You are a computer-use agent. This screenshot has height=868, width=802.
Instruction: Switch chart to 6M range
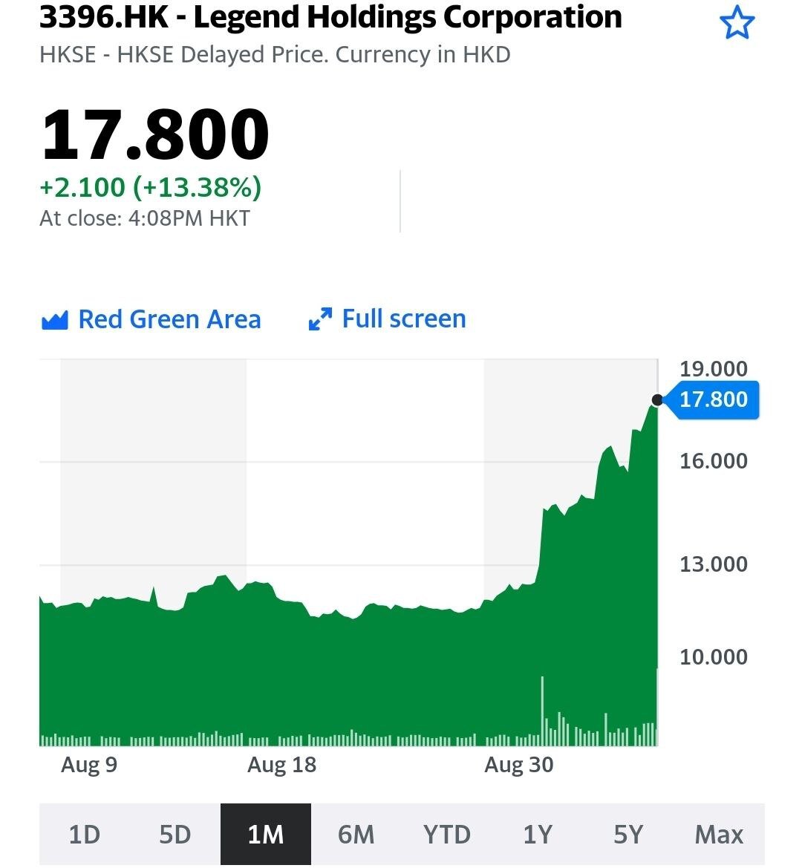point(356,835)
